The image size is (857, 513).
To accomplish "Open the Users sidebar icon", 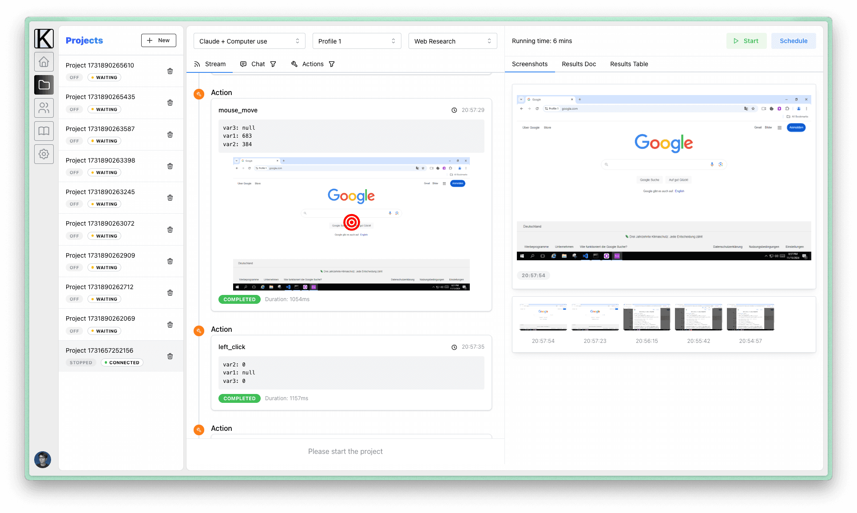I will click(x=44, y=108).
